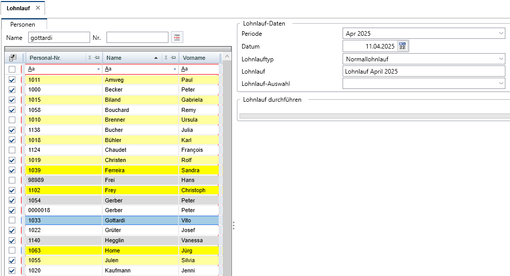Click the empty Nr. search field
The height and width of the screenshot is (276, 510).
(x=137, y=37)
